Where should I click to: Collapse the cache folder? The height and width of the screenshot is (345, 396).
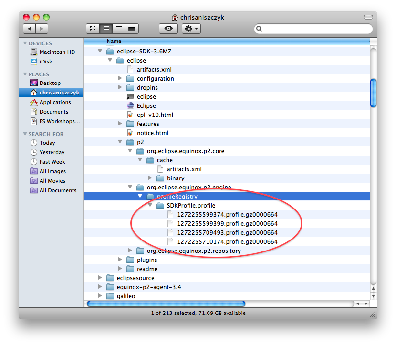tap(140, 160)
